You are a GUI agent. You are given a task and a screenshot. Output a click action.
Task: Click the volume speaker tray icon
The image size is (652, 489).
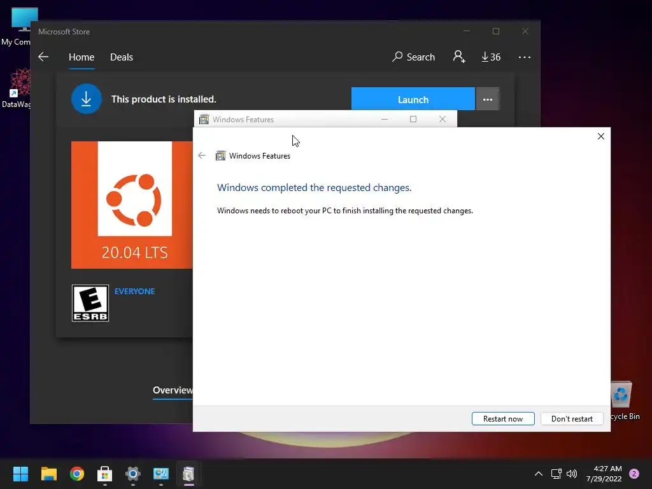click(x=572, y=474)
